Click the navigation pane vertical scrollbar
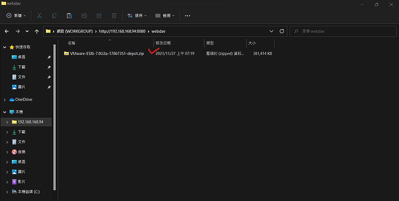The width and height of the screenshot is (399, 201). (x=54, y=117)
